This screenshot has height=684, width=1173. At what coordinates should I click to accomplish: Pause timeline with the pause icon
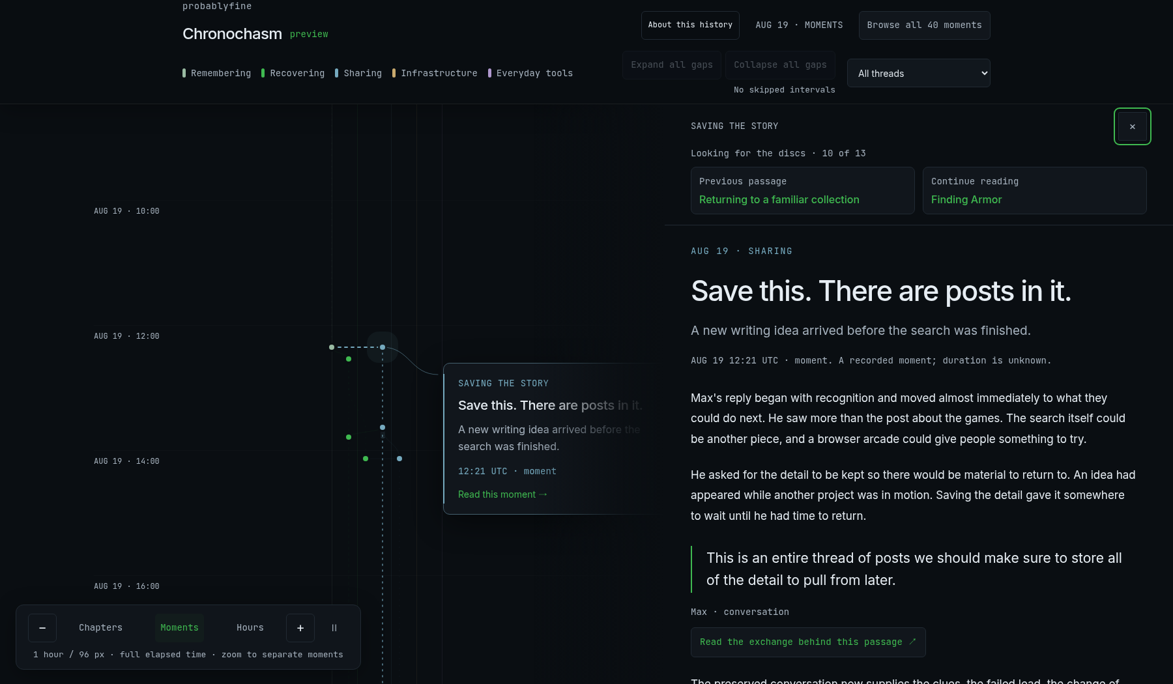(334, 628)
